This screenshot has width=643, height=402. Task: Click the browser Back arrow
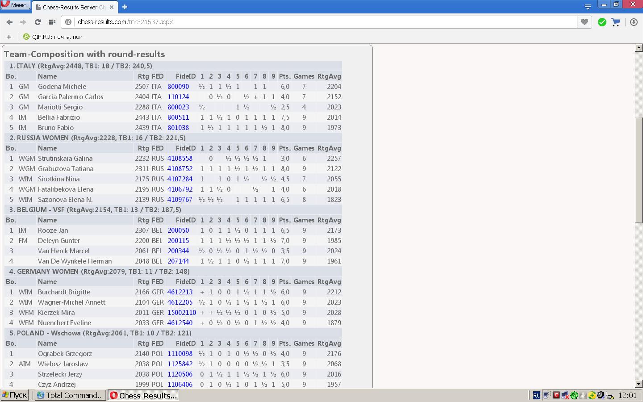(x=9, y=22)
